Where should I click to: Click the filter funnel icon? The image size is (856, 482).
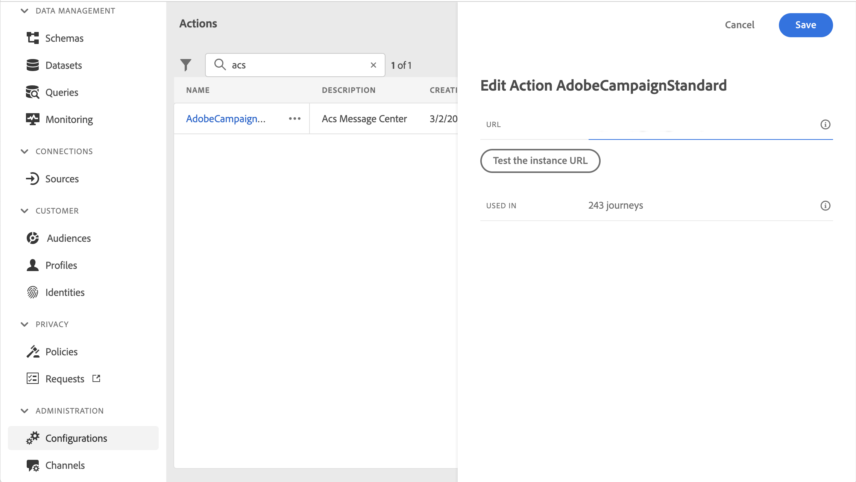pyautogui.click(x=186, y=65)
